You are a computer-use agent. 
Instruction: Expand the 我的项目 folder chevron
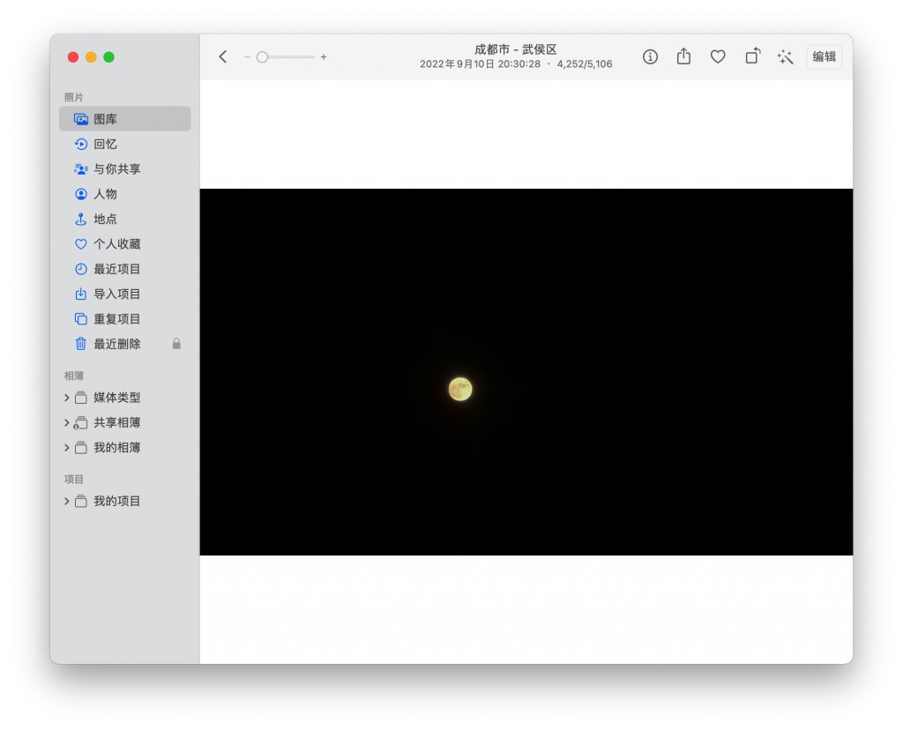tap(67, 501)
